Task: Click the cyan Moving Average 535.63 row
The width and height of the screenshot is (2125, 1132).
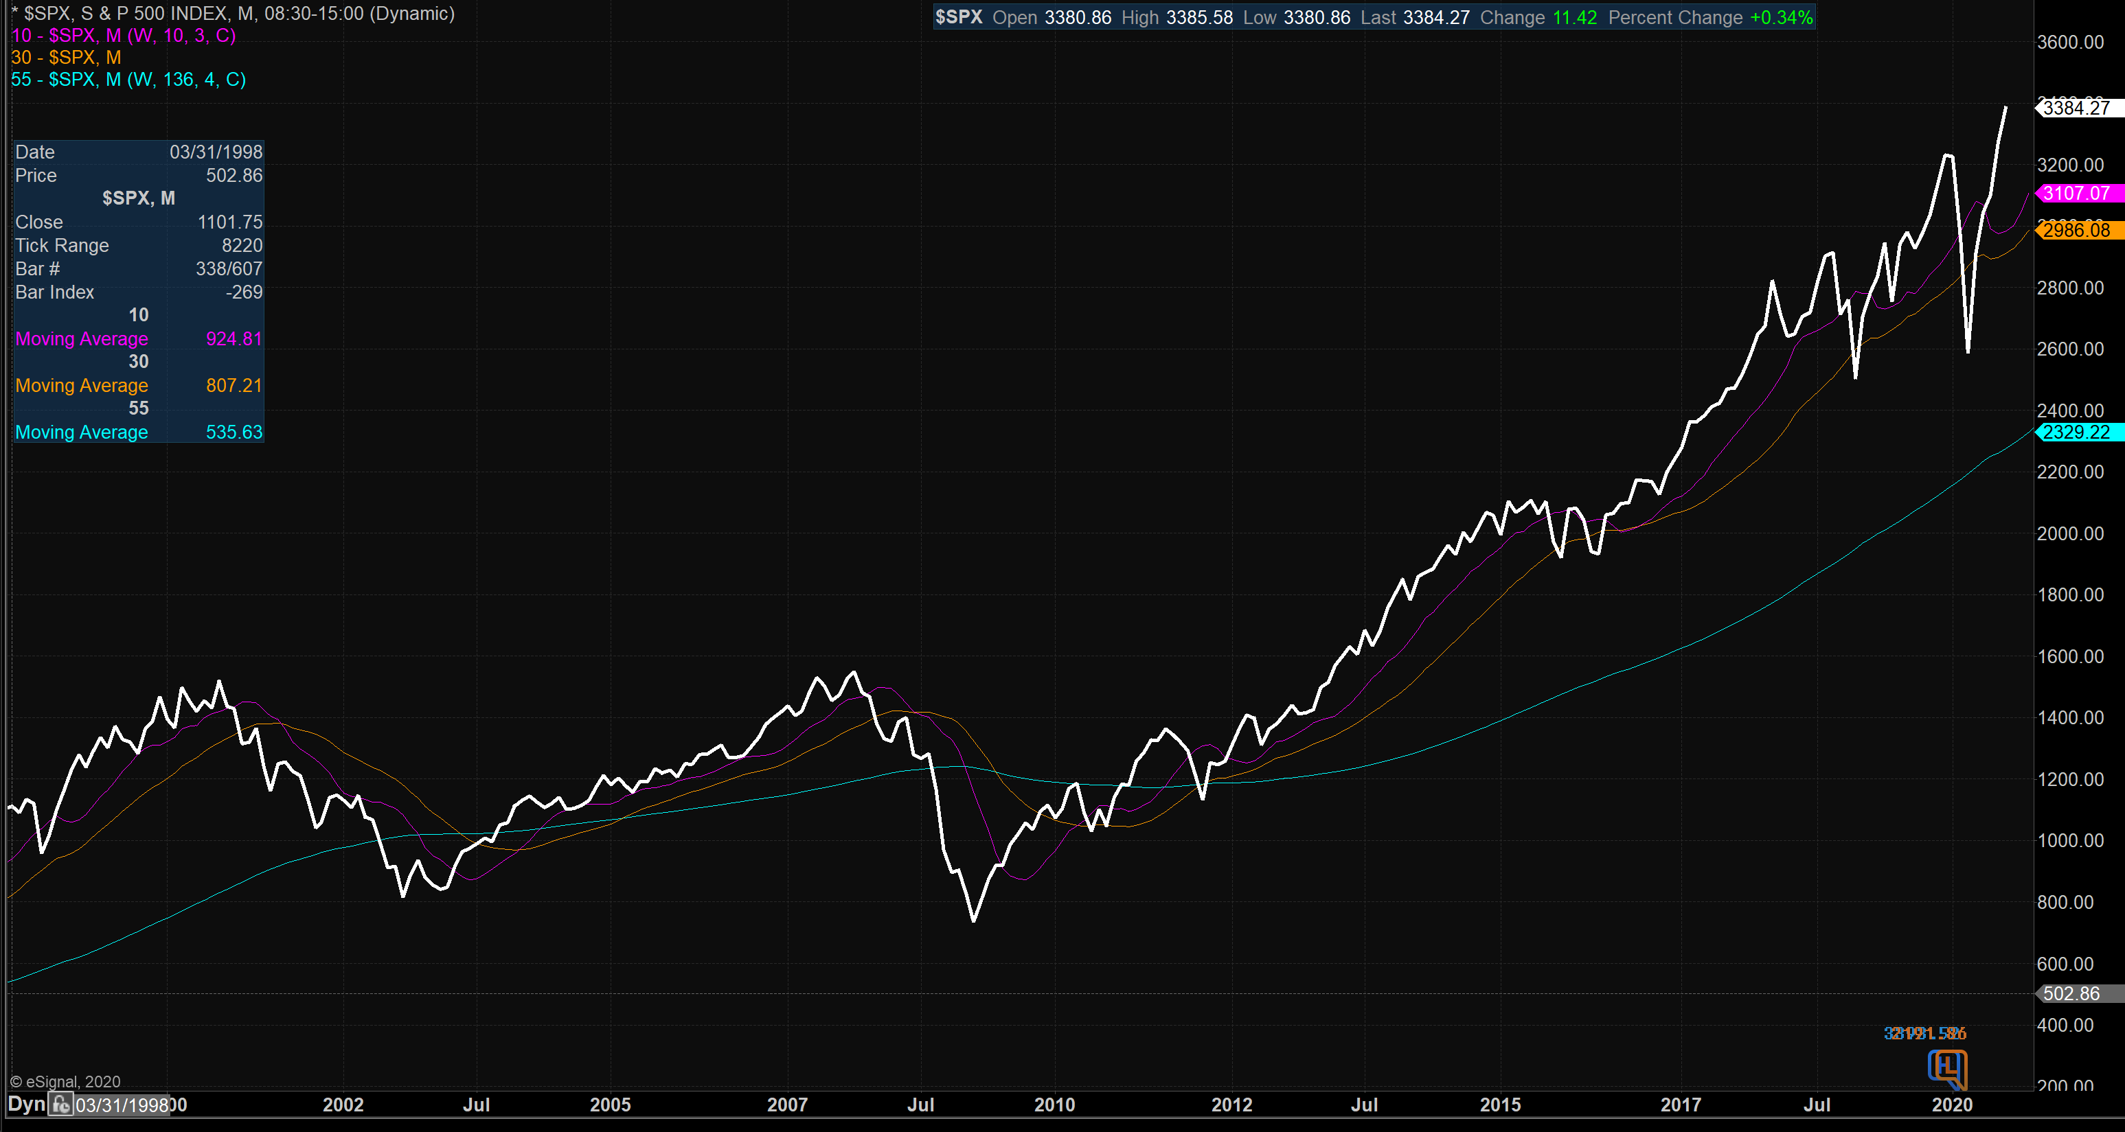Action: coord(139,432)
